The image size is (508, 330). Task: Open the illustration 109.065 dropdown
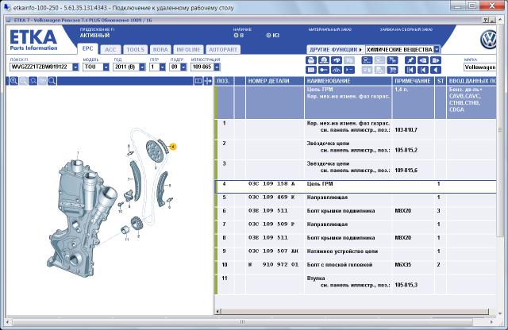click(x=217, y=67)
